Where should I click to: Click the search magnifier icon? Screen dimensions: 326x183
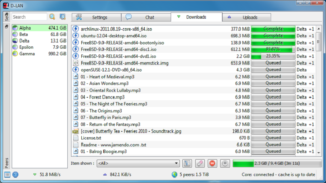point(52,16)
